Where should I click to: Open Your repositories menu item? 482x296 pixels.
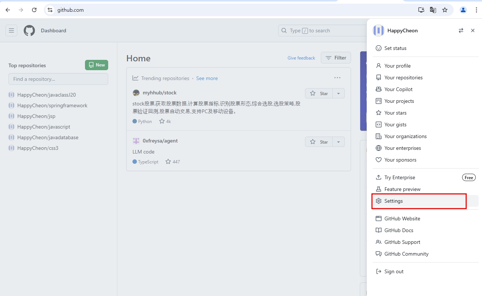pos(426,77)
